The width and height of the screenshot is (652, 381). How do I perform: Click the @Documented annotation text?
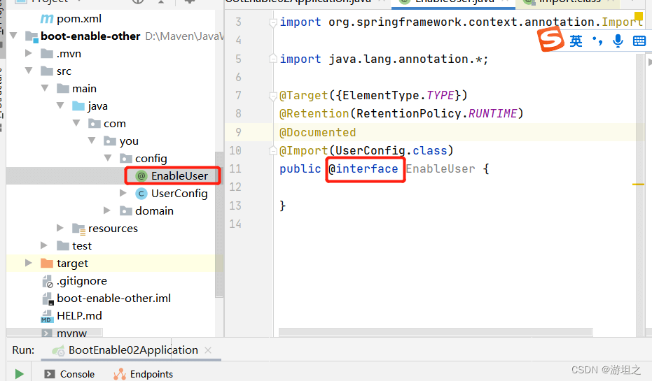[x=318, y=132]
